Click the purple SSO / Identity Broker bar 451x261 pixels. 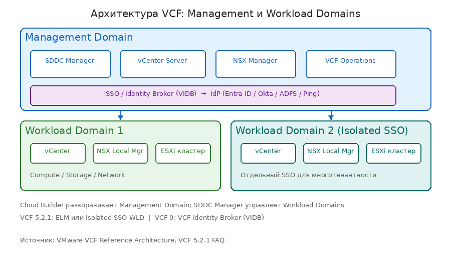click(213, 95)
